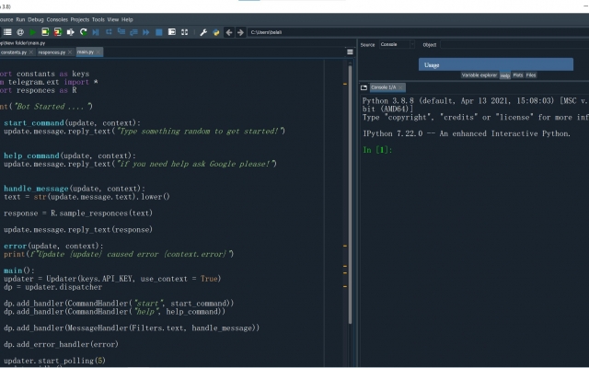Click the Forward arrow in the toolbar
The image size is (589, 368).
[x=241, y=32]
